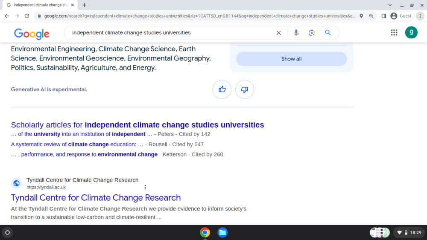The image size is (427, 240).
Task: Open Tyndall Centre for Climate Change Research title
Action: pos(96,198)
